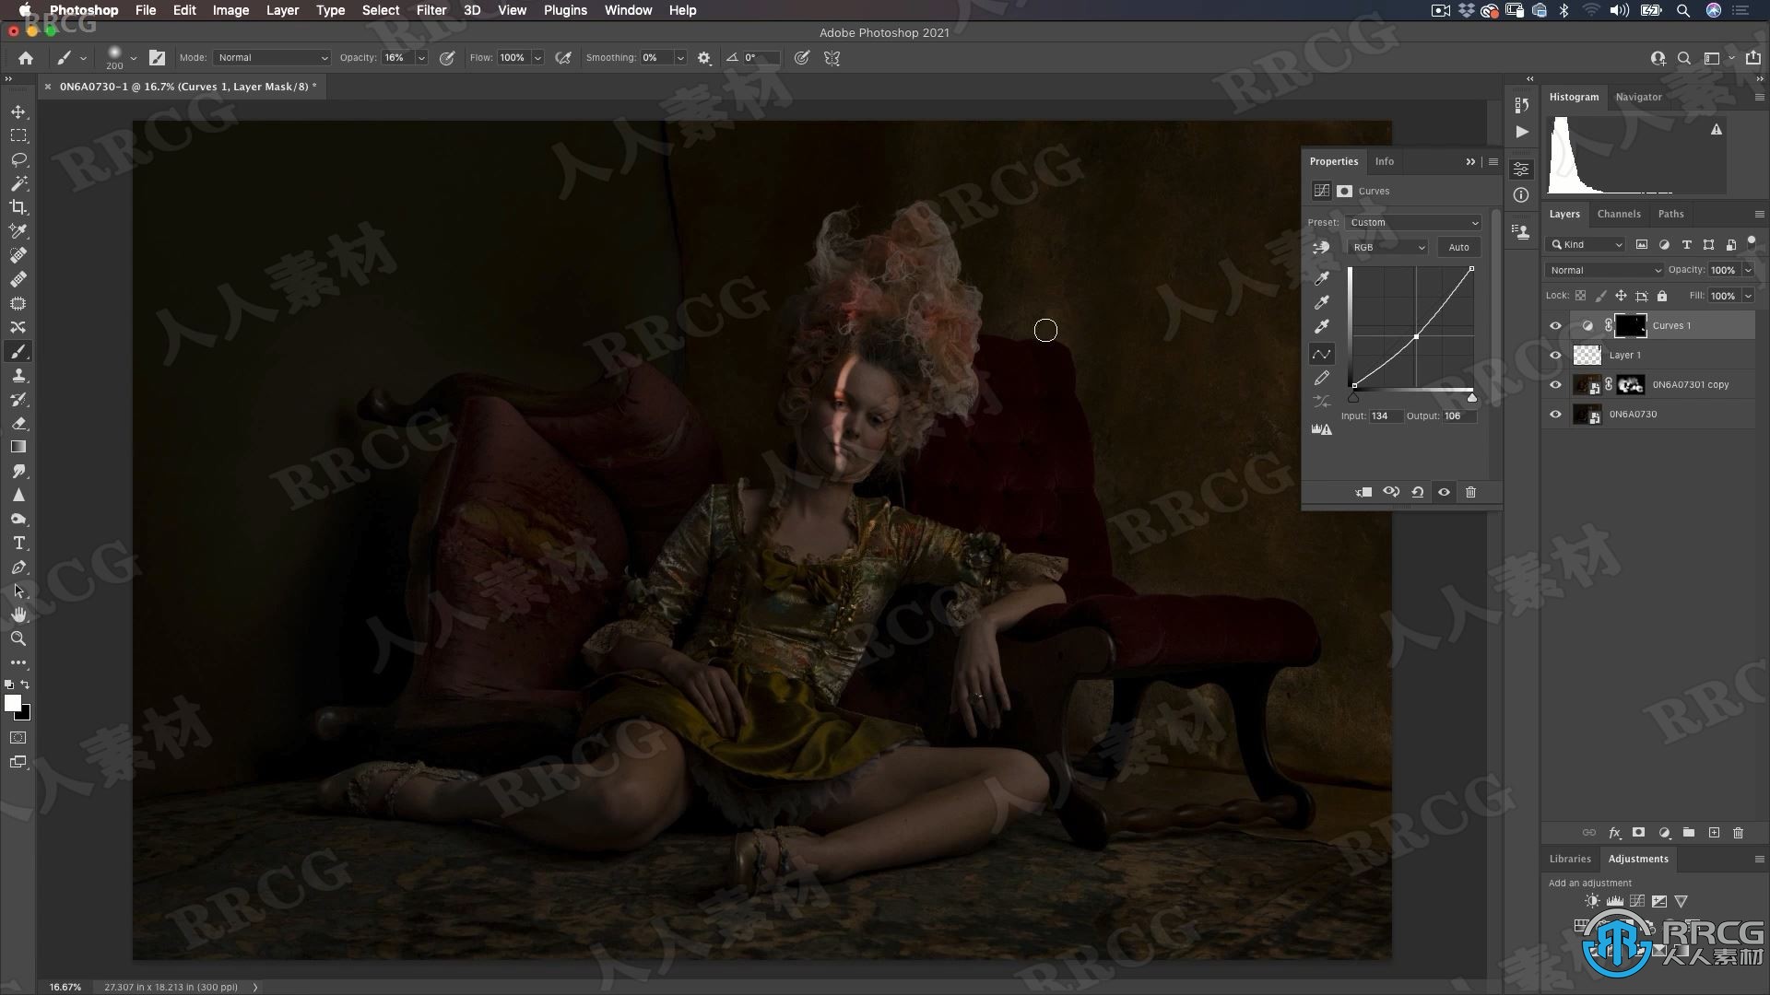This screenshot has height=995, width=1770.
Task: Open the Mode dropdown in options bar
Action: (x=268, y=57)
